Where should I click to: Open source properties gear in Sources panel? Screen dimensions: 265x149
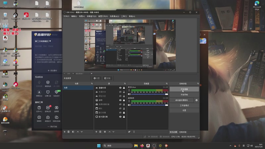(105, 132)
